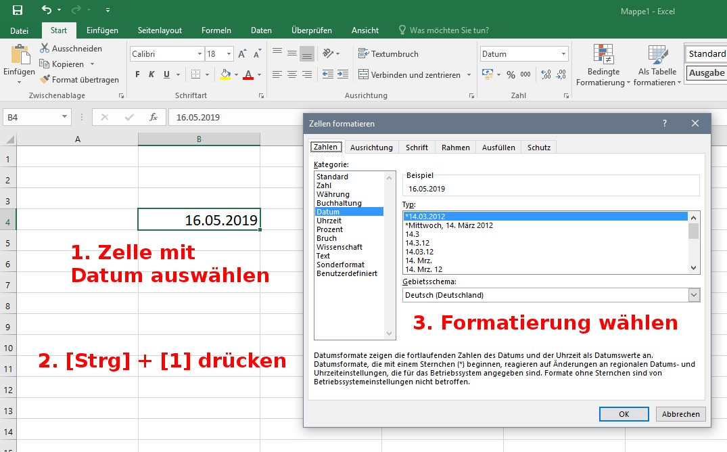Apply italic formatting
727x452 pixels.
(151, 74)
